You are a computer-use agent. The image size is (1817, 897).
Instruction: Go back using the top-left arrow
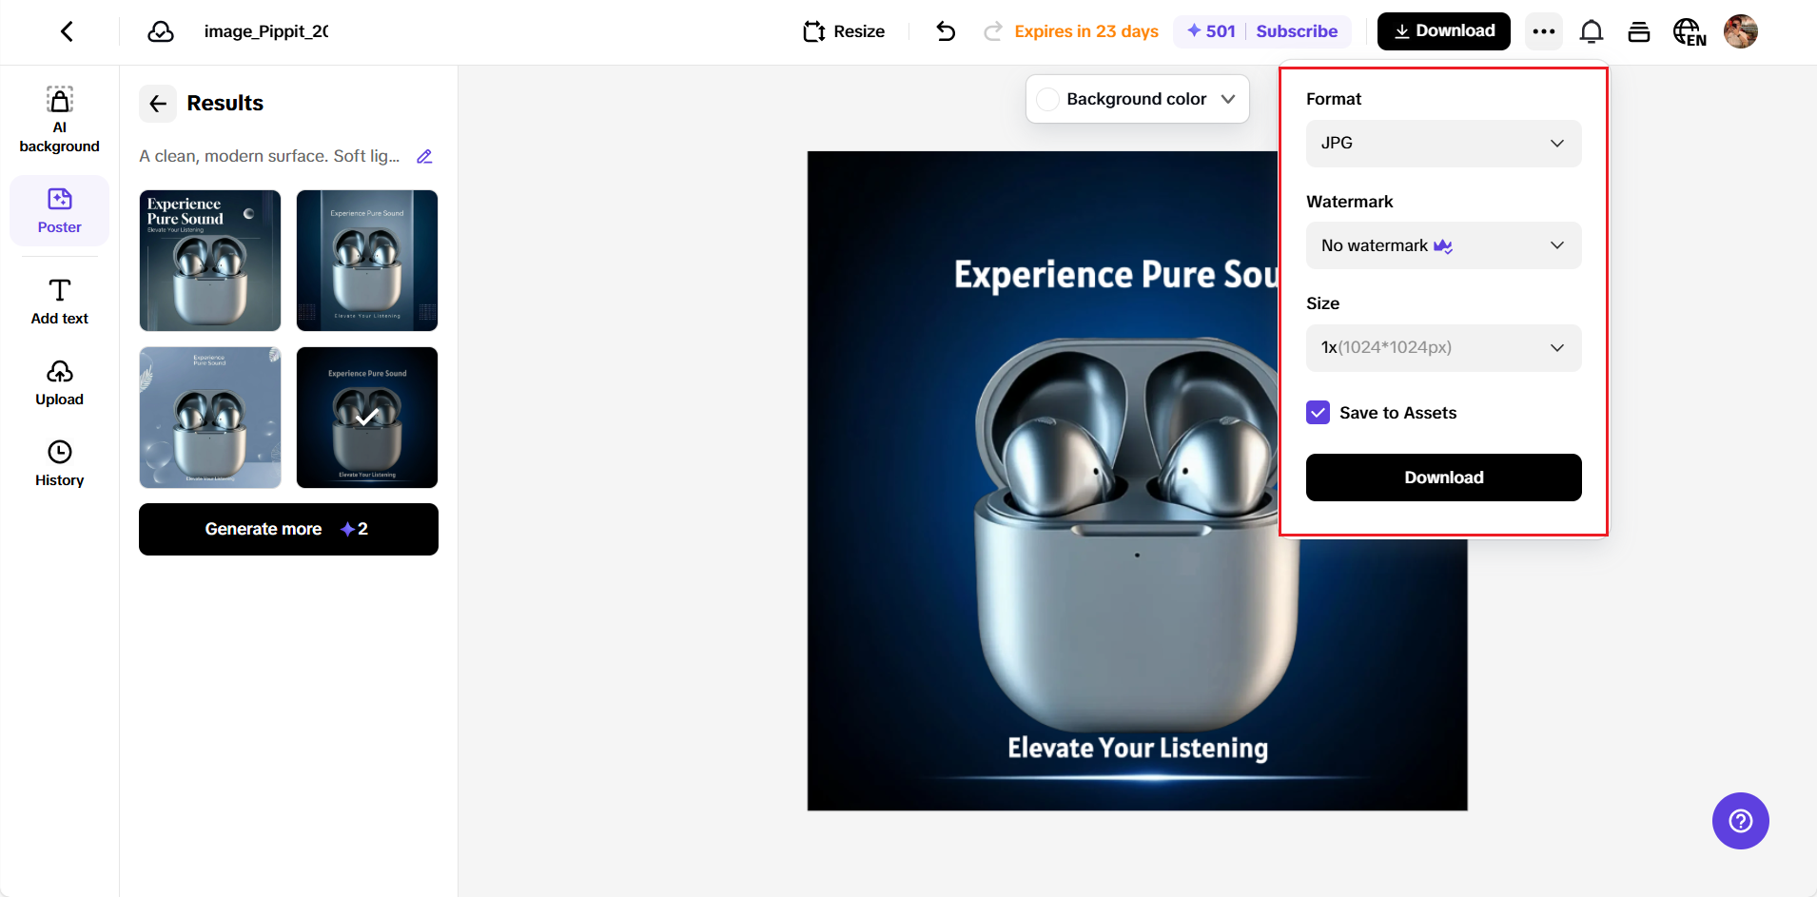point(67,31)
